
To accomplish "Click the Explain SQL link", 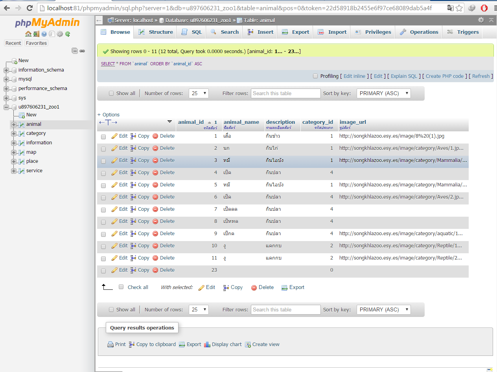I will pos(404,76).
